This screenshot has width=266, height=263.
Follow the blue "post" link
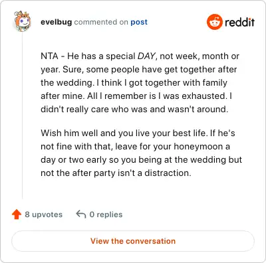point(139,22)
